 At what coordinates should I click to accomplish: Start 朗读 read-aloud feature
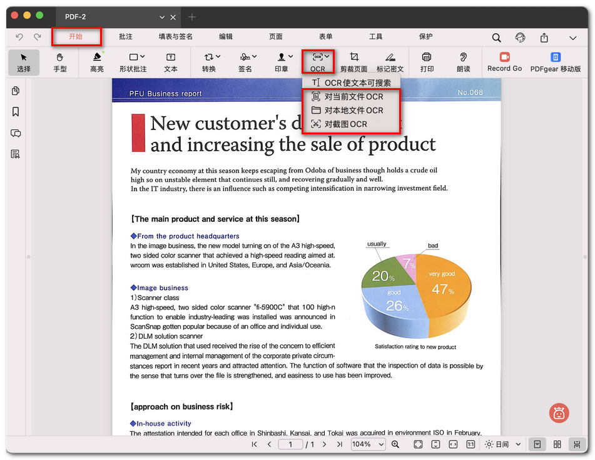click(x=463, y=62)
